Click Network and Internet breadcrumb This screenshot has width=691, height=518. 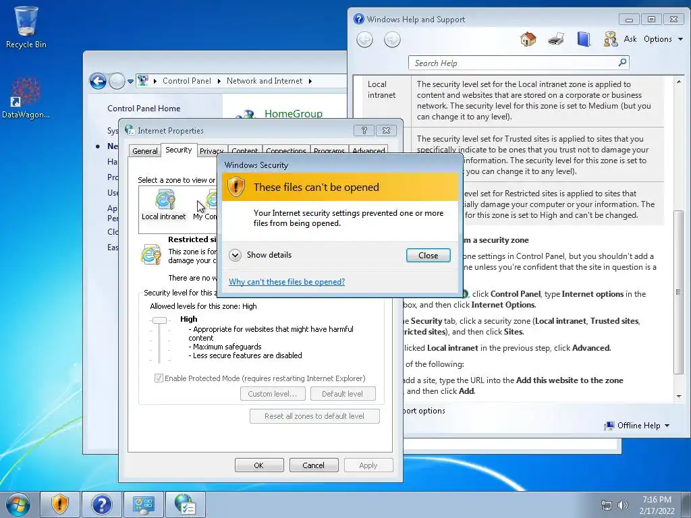265,81
